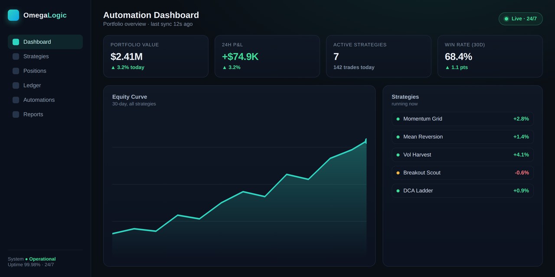The image size is (555, 277).
Task: Select the Vol Harvest strategy row
Action: [x=463, y=155]
